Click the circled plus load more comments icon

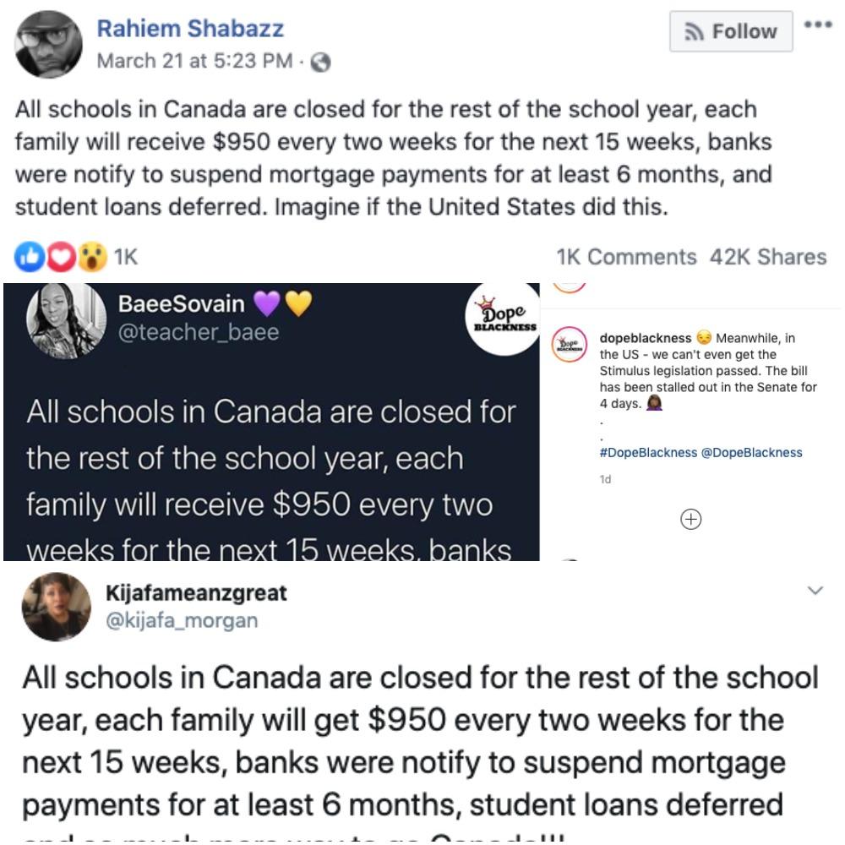point(691,519)
